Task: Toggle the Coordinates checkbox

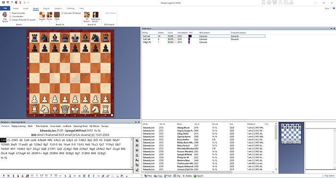Action: pyautogui.click(x=11, y=16)
